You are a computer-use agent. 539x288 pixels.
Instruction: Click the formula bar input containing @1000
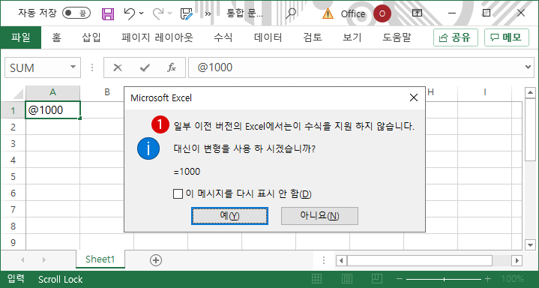coord(356,67)
